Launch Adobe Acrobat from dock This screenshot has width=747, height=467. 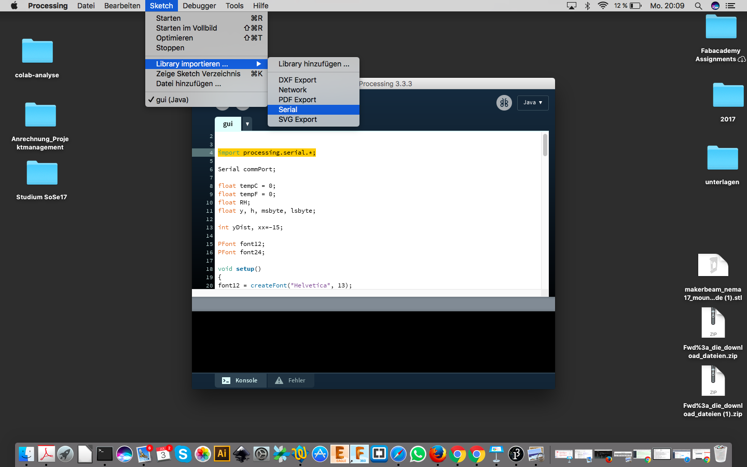46,454
